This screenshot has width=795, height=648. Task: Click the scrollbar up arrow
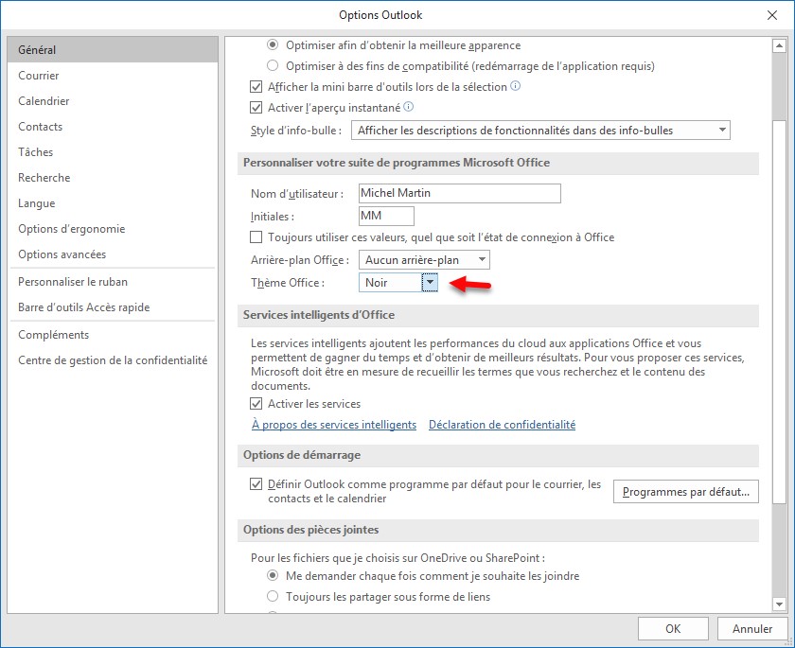point(779,46)
